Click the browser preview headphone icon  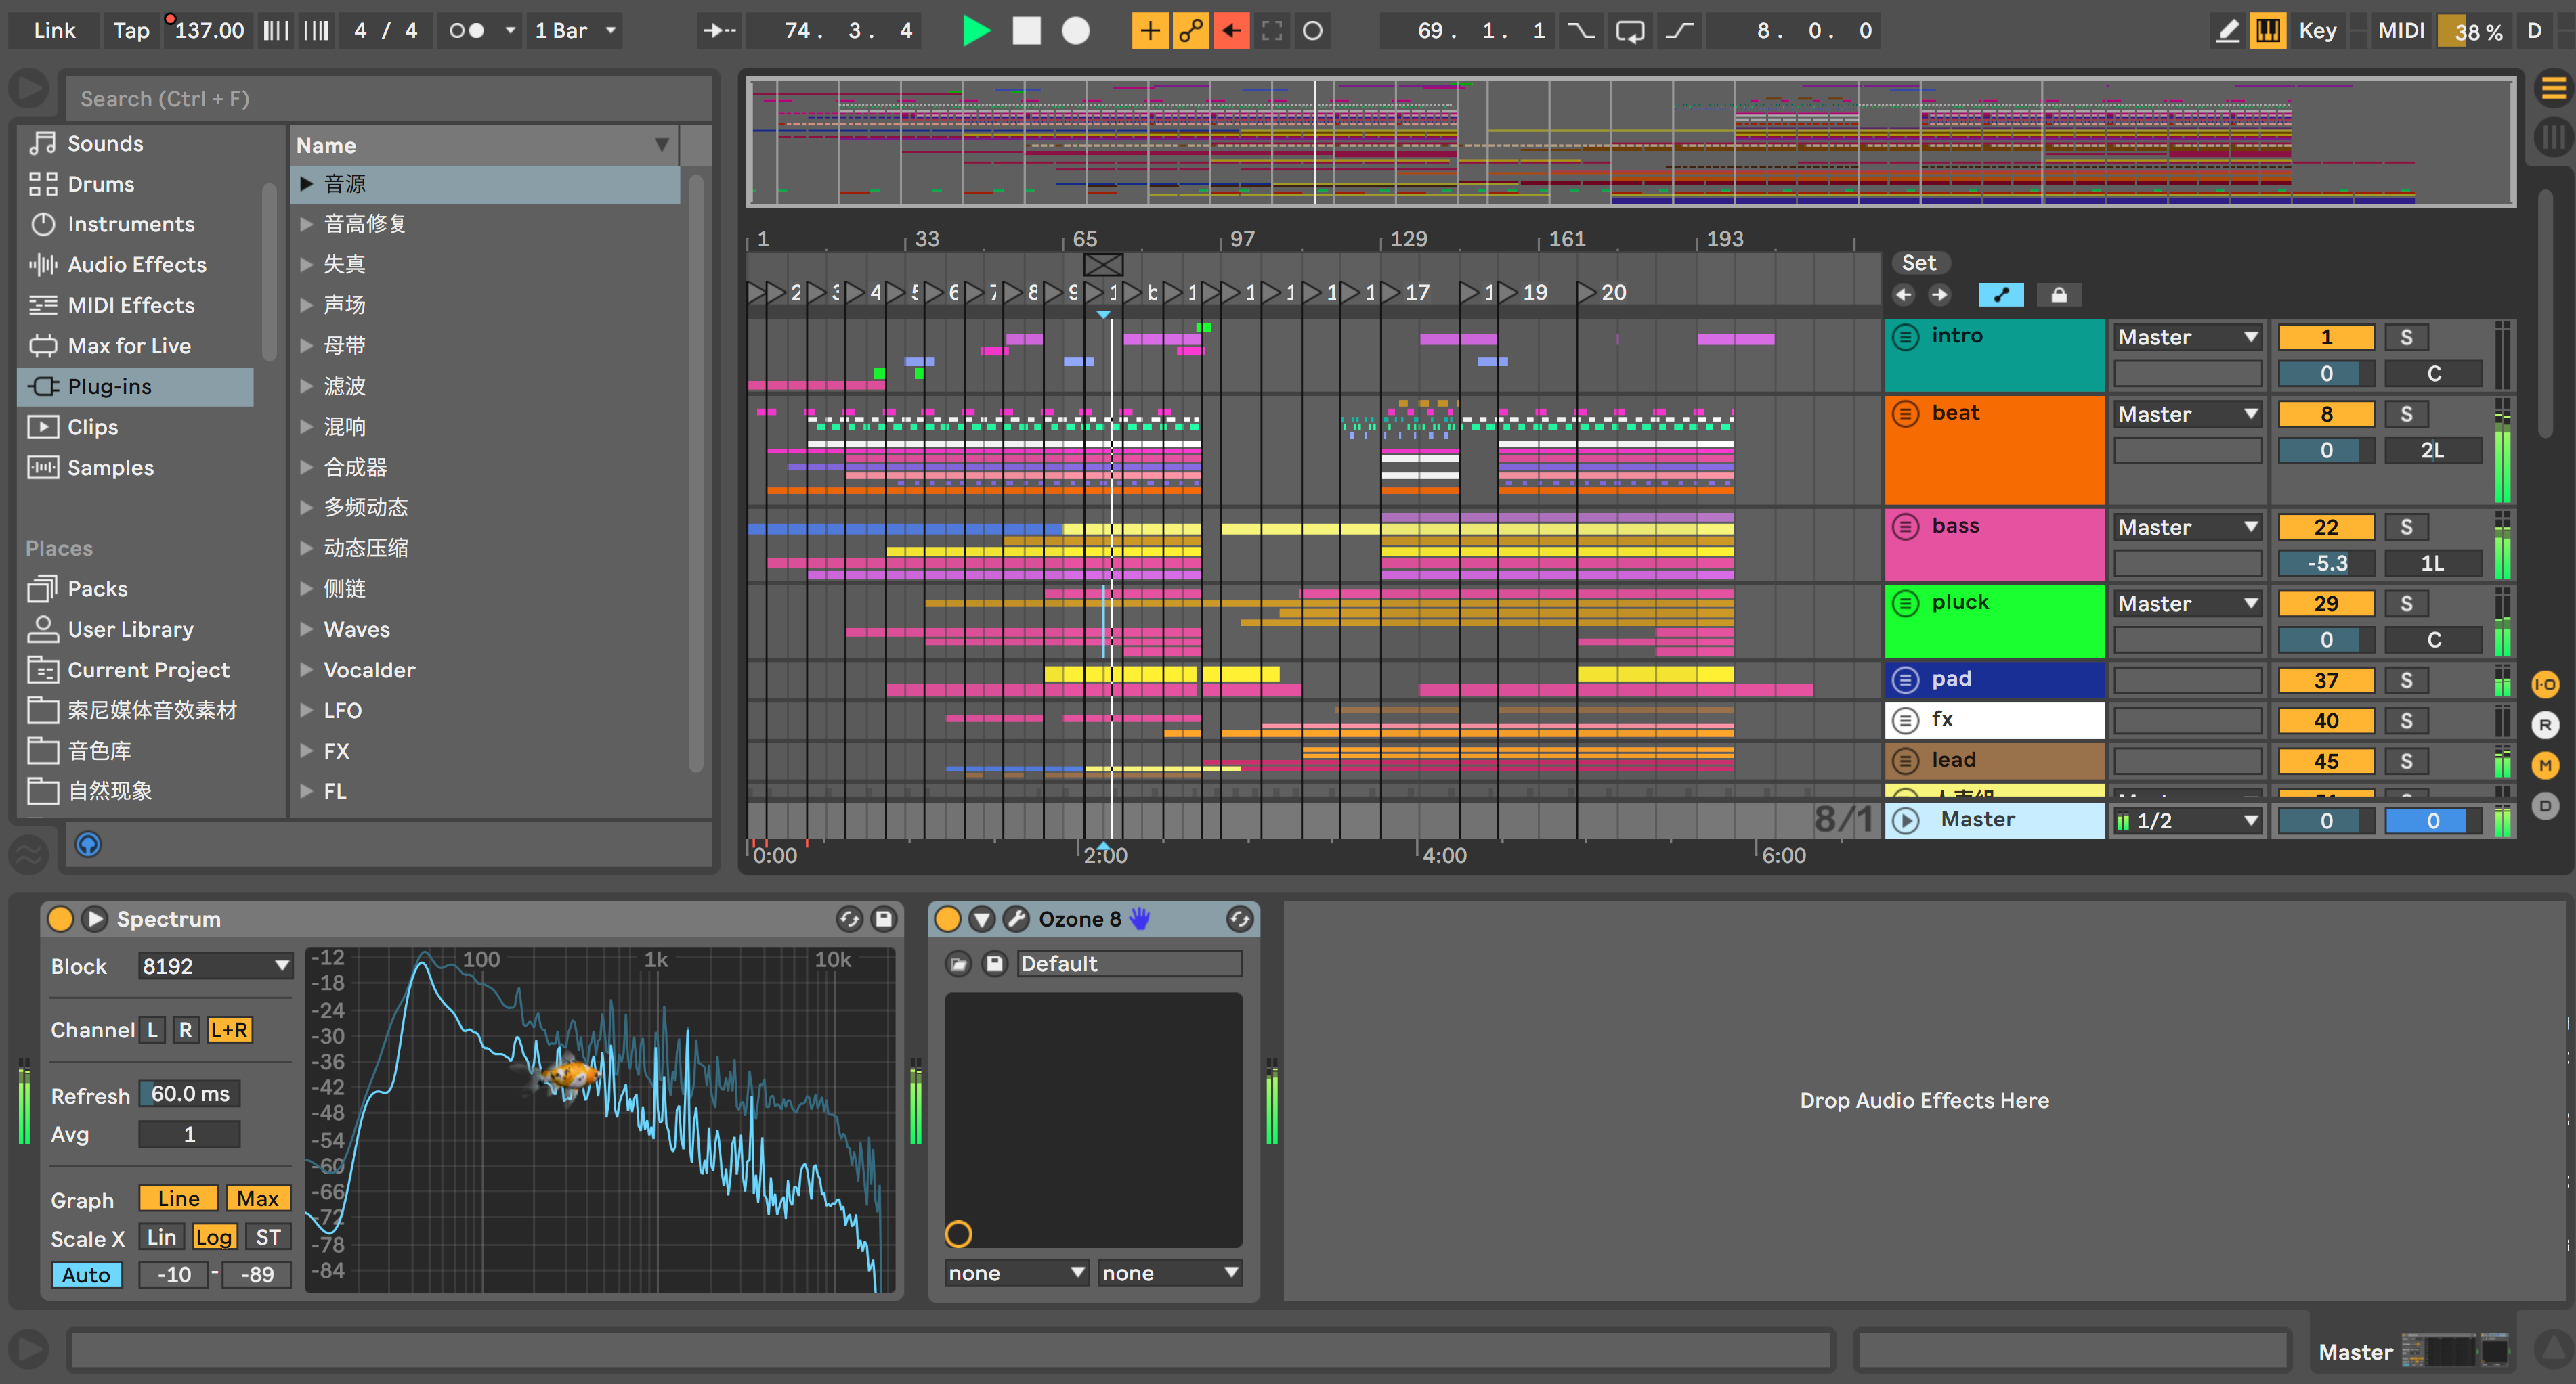pyautogui.click(x=88, y=845)
